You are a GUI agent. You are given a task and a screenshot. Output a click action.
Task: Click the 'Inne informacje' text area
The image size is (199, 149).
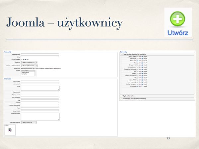coord(40,116)
